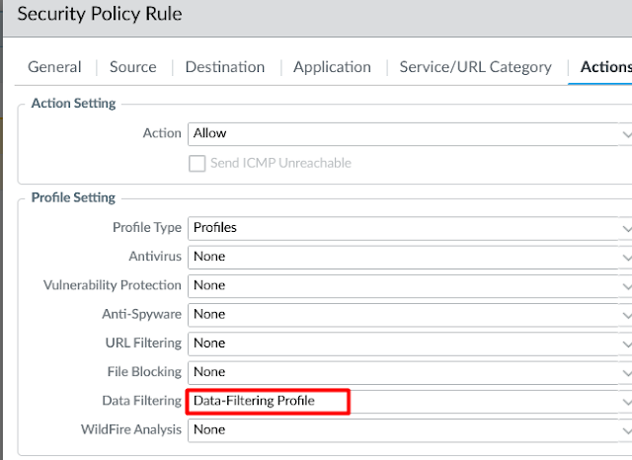
Task: Choose a URL Filtering profile
Action: (x=405, y=344)
